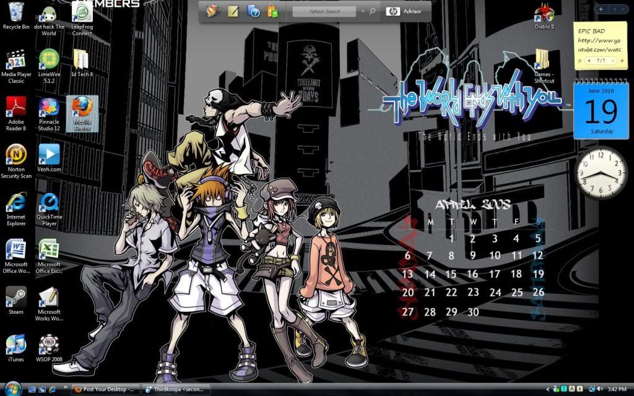Select the Diablo II desktop icon
The image size is (634, 396).
pos(544,17)
